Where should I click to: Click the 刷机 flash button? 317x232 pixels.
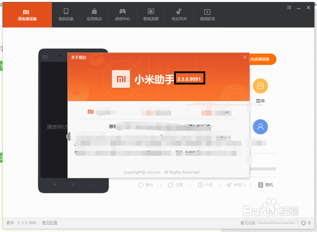point(266,185)
